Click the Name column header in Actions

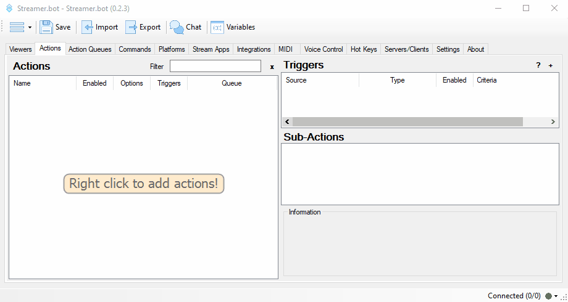click(x=22, y=83)
